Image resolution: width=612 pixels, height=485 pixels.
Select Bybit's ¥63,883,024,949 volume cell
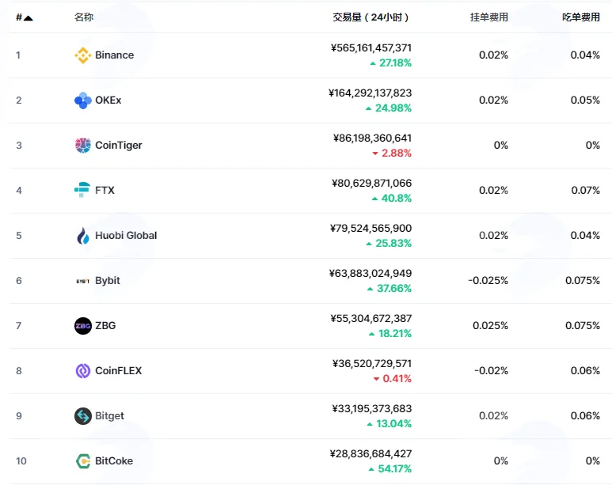pos(370,273)
